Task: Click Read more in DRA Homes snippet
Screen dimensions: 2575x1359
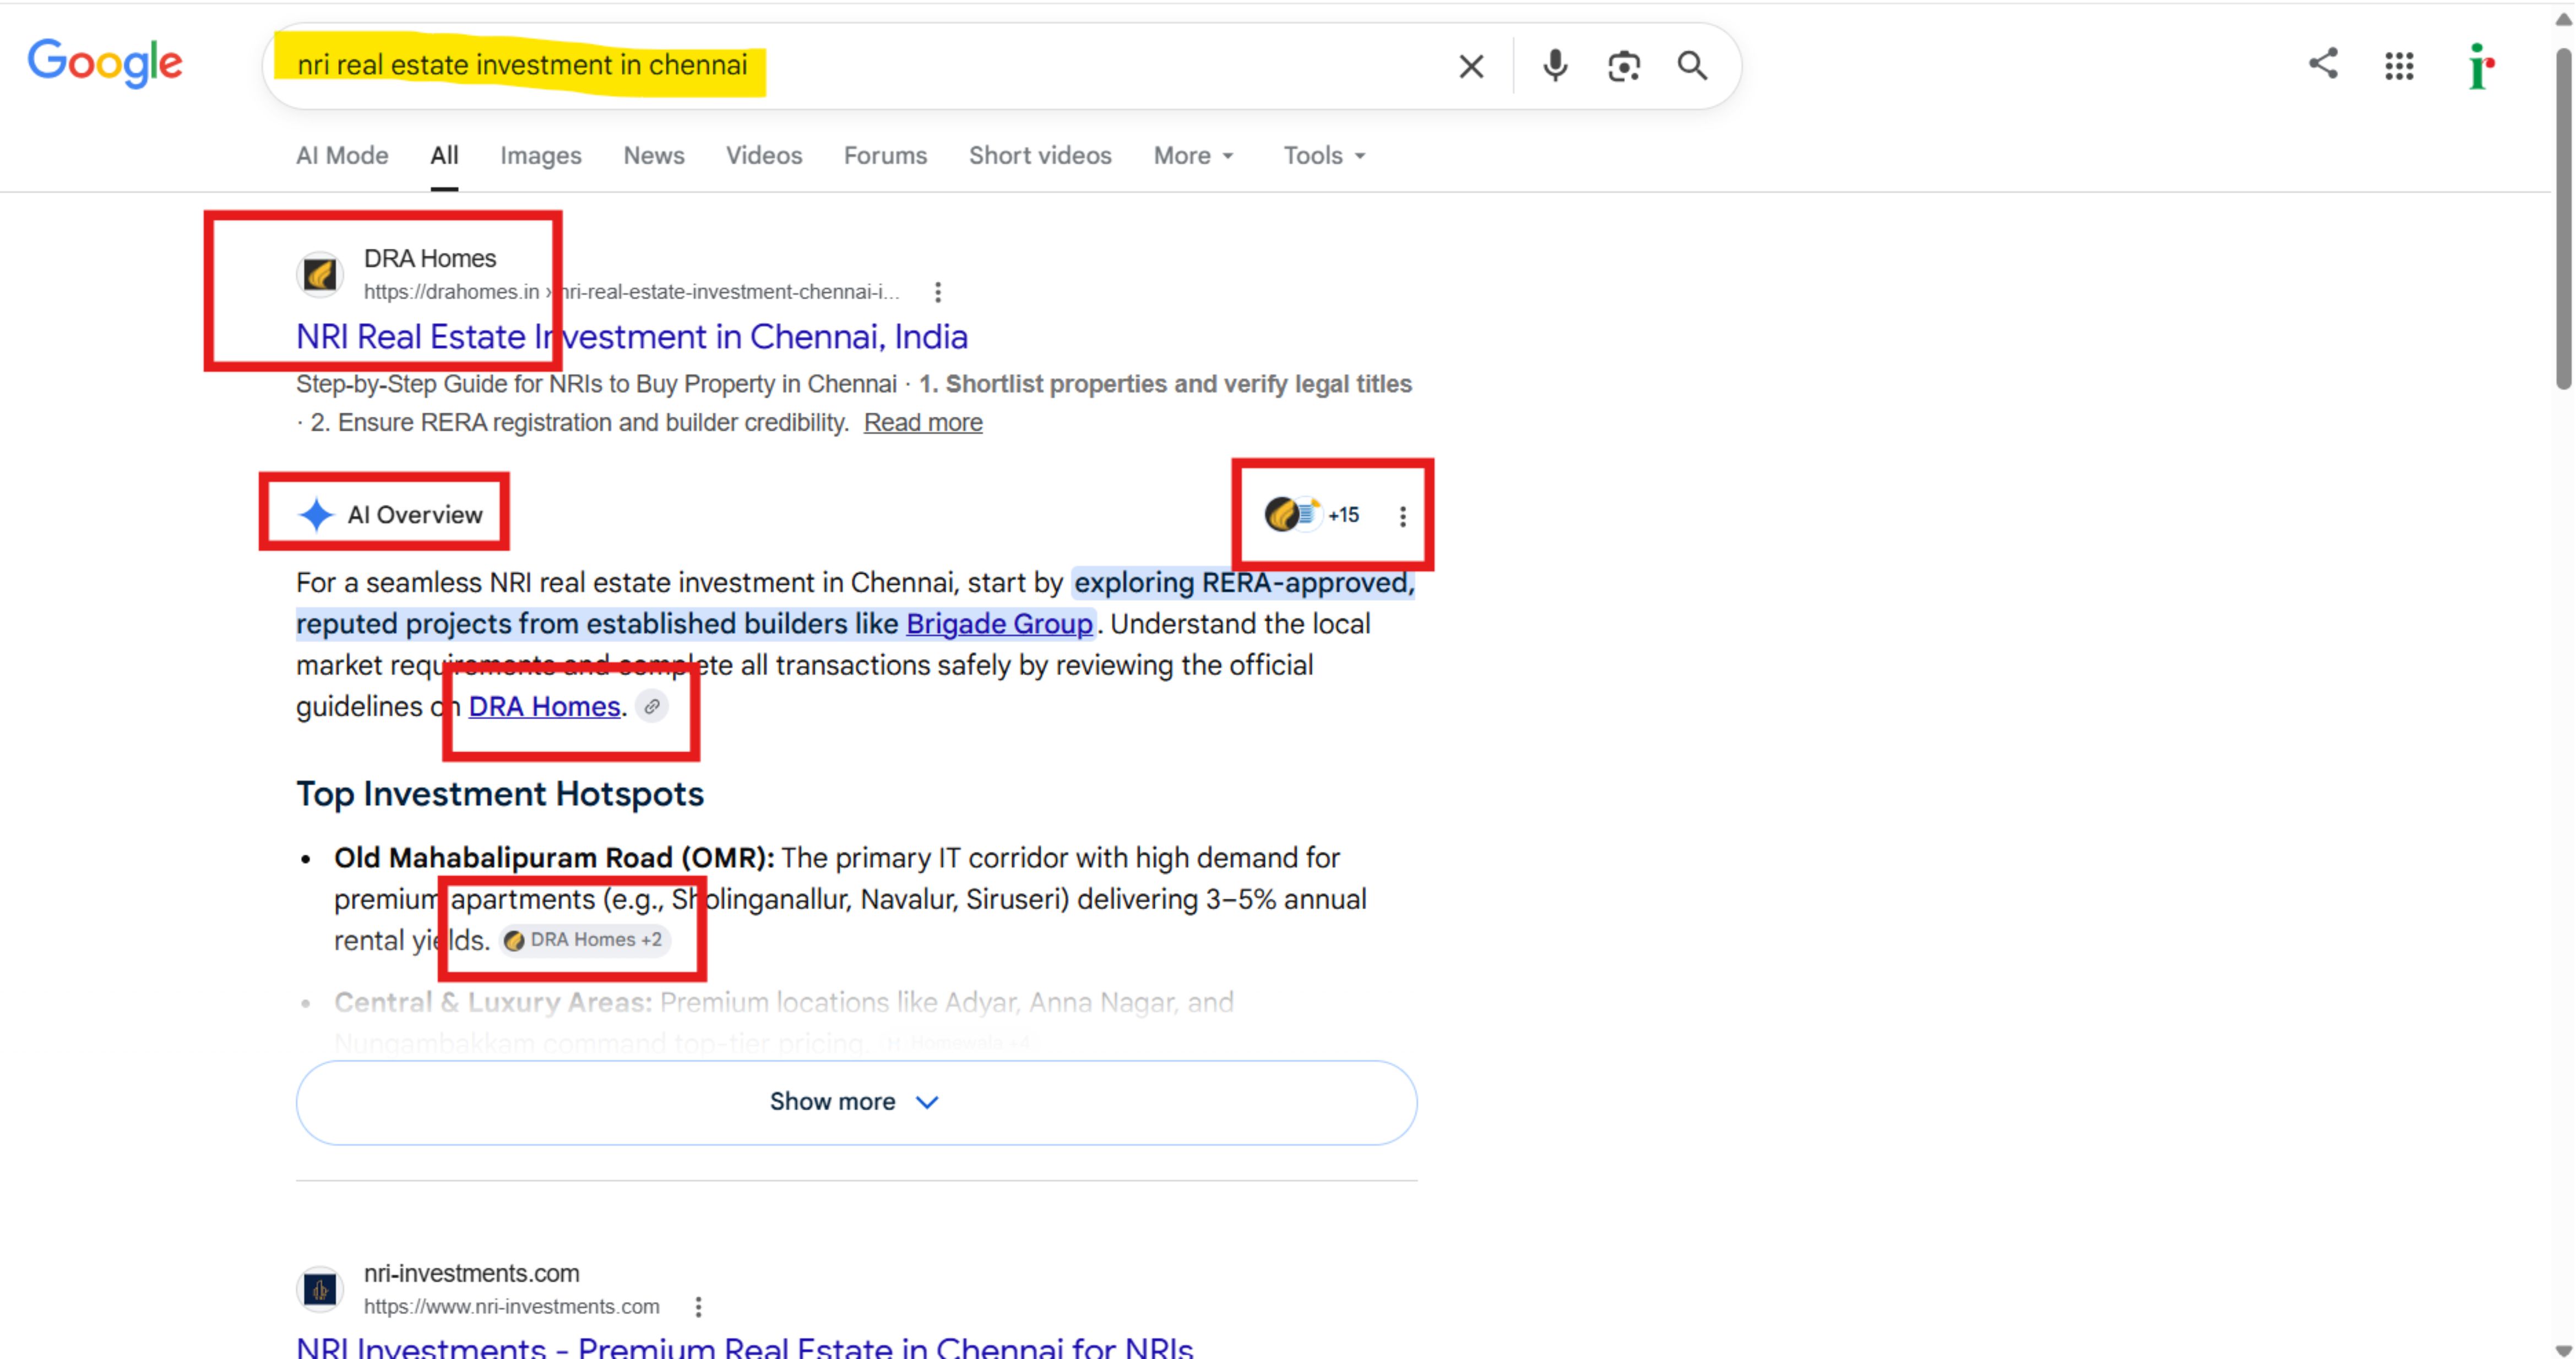Action: pyautogui.click(x=922, y=423)
